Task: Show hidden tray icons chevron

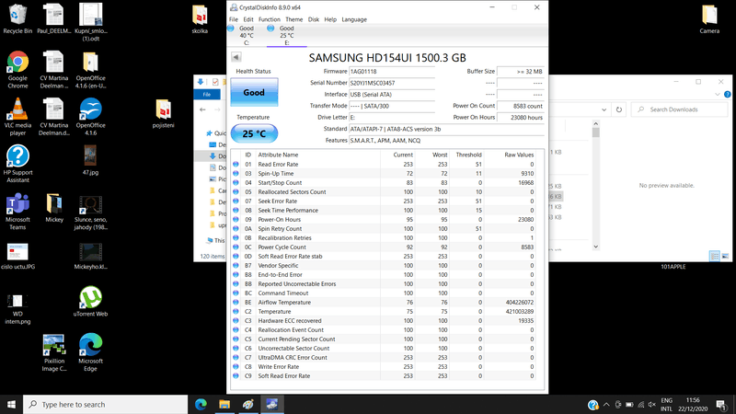Action: pos(606,405)
